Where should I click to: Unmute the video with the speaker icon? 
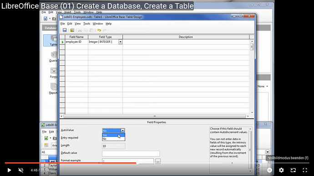21,170
